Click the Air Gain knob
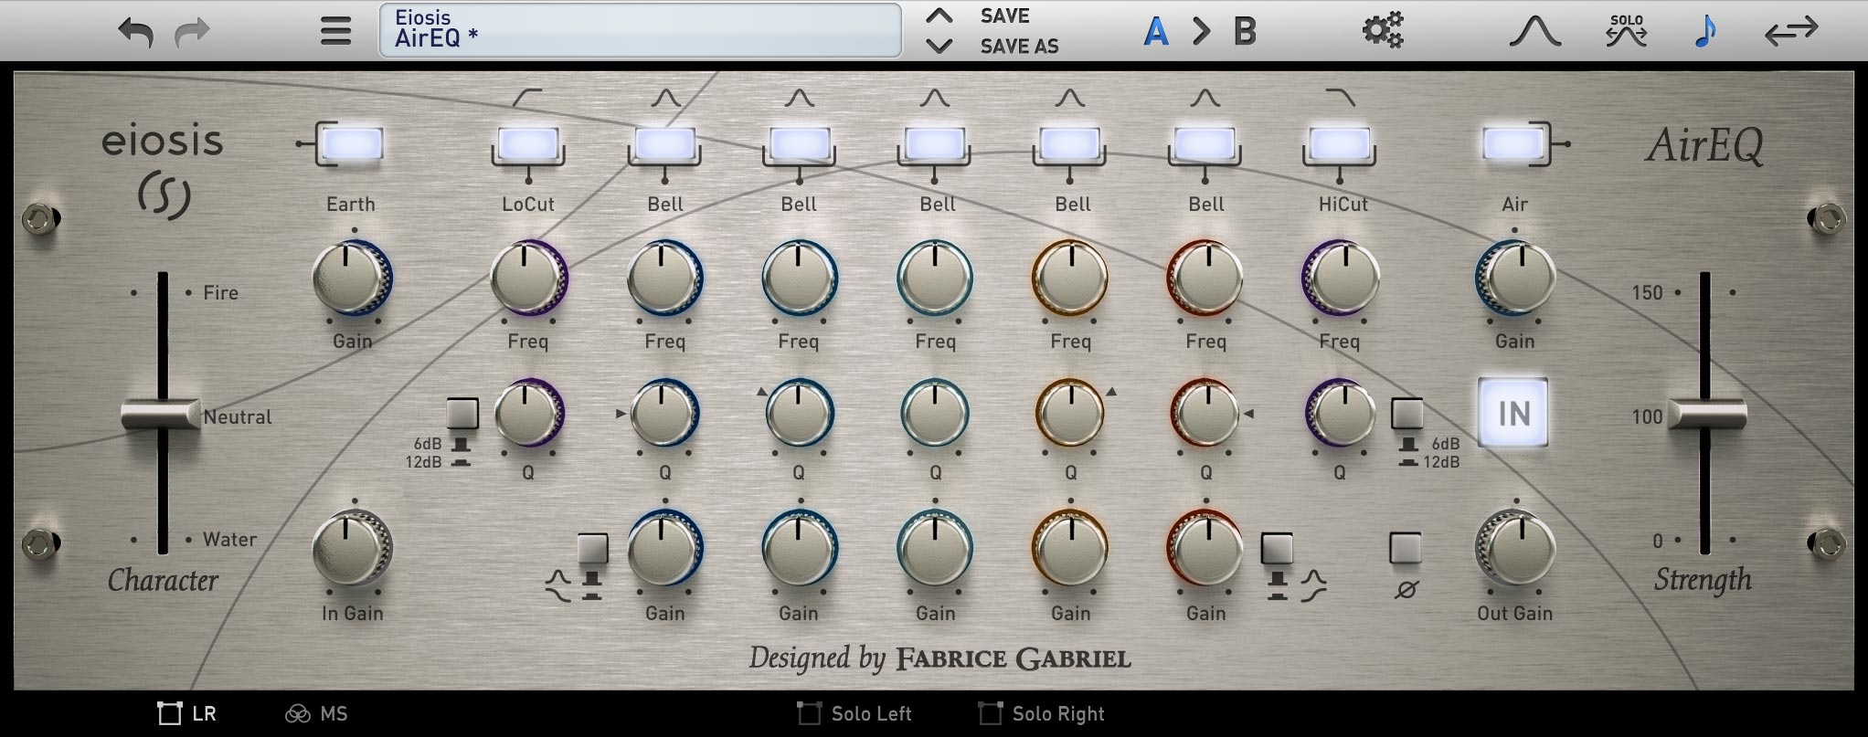 point(1514,278)
